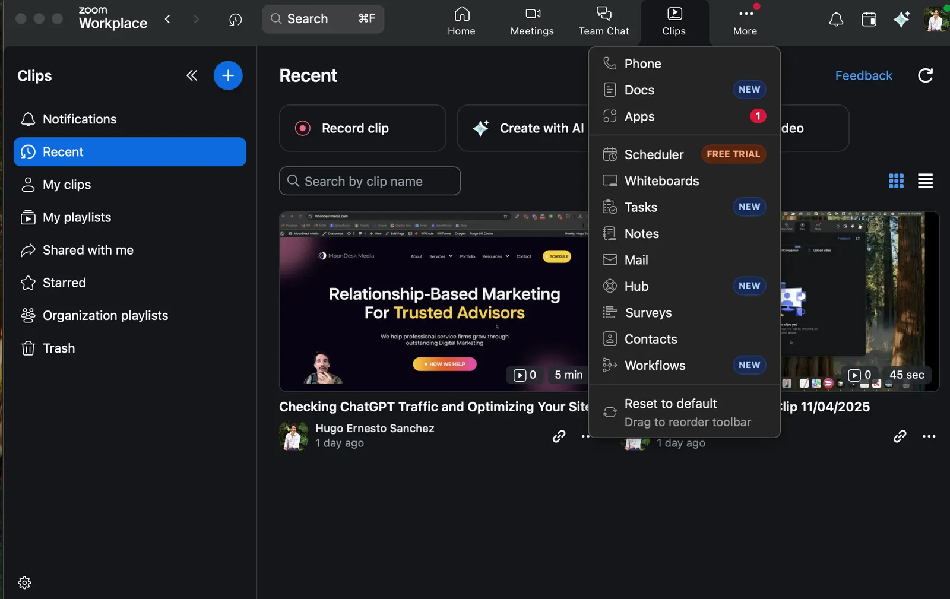Open the Feedback link

click(863, 75)
